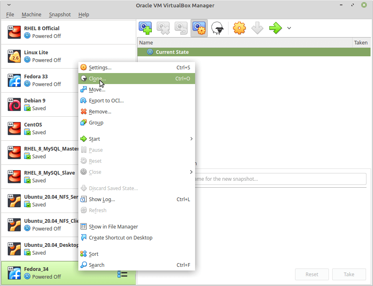Select the Ubuntu_20.04_Desktop VM icon
373x286 pixels.
(x=14, y=249)
